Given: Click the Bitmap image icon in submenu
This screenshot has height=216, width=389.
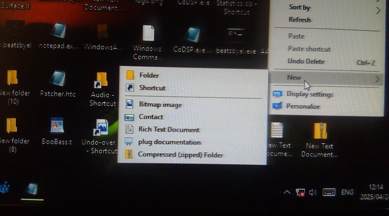Looking at the screenshot, I should (x=130, y=104).
